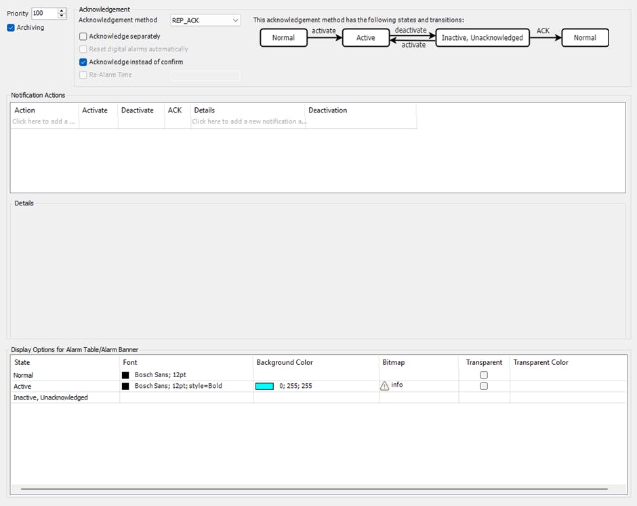Enable Acknowledge separately checkbox
This screenshot has height=506, width=637.
pos(83,37)
